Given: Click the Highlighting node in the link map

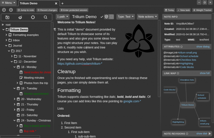Looking at the screenshot, I should [178, 122].
